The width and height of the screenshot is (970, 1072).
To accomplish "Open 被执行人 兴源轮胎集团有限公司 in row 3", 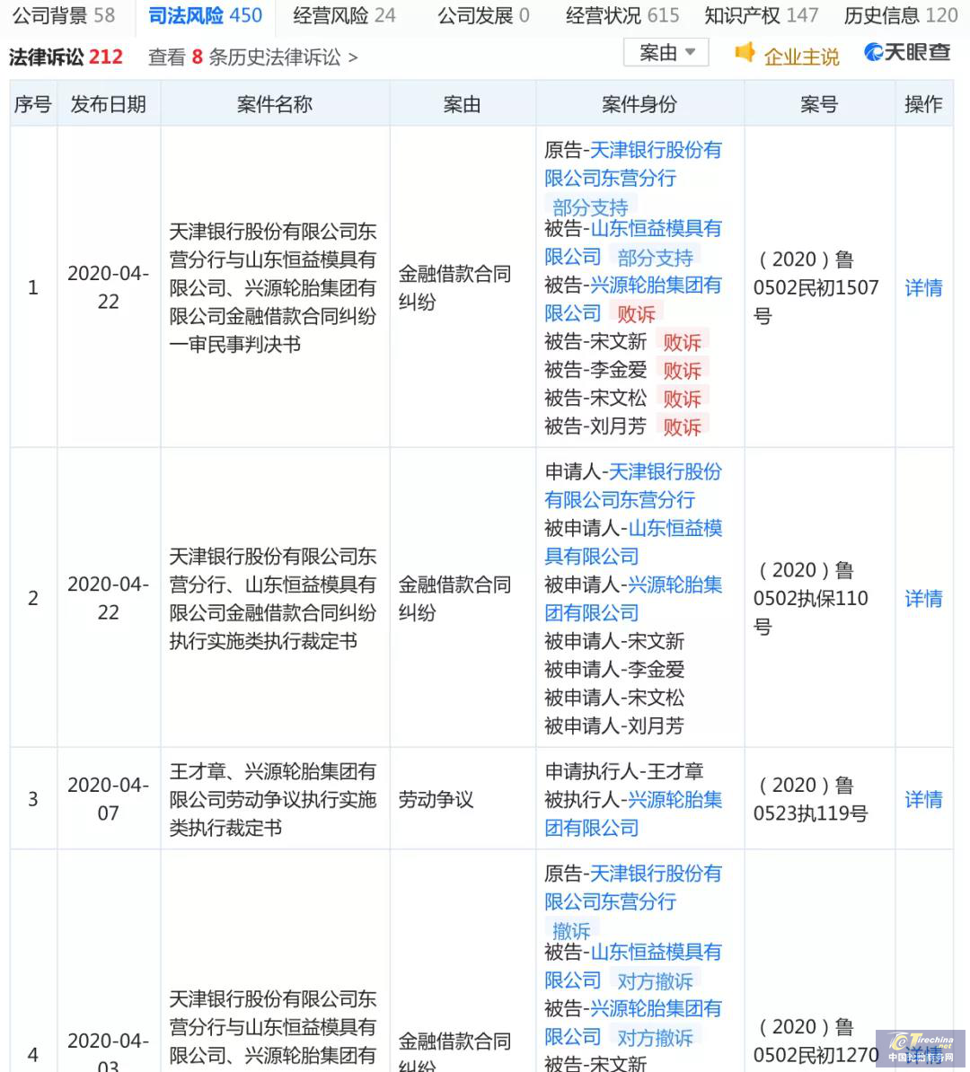I will tap(633, 813).
